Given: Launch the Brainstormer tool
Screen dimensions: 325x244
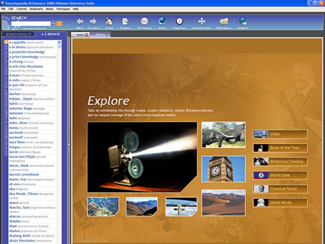Looking at the screenshot, I should pos(201,23).
